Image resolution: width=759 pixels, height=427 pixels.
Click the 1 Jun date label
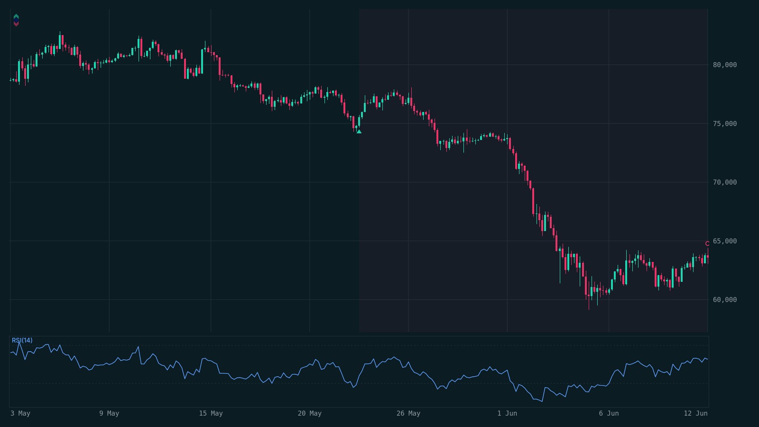507,413
